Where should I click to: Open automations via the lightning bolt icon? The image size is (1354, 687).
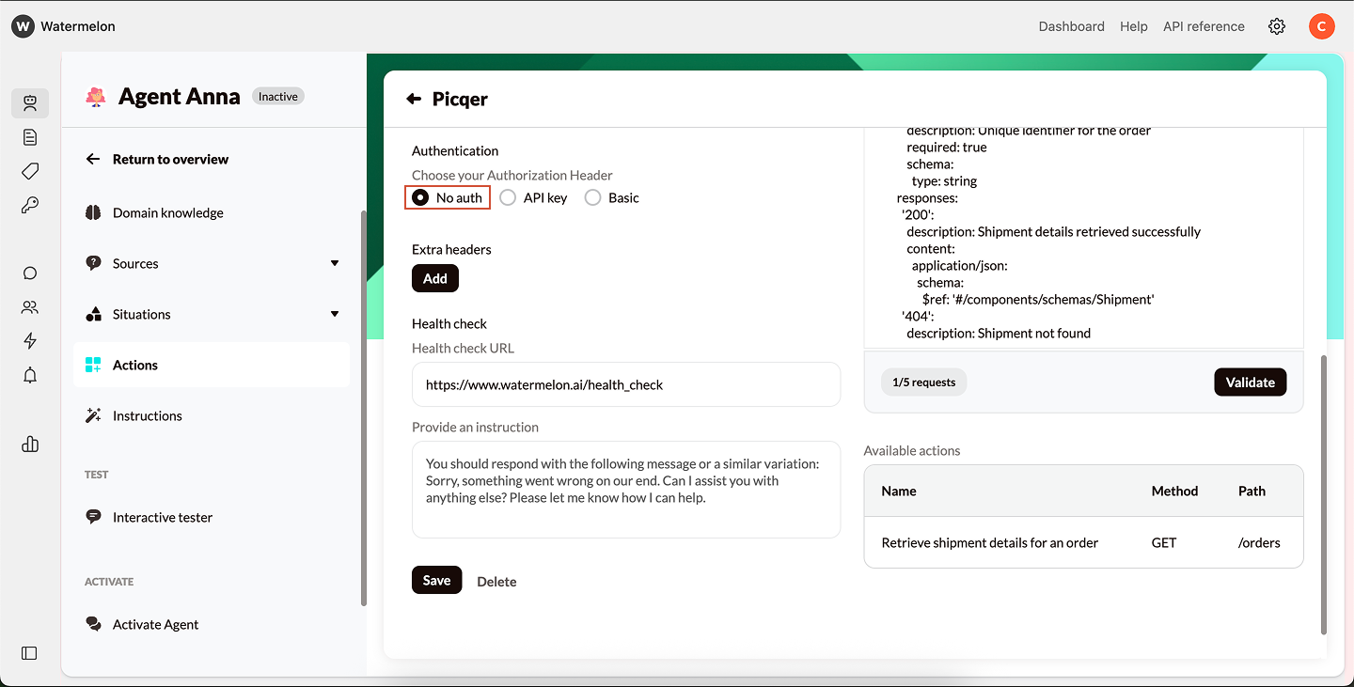[29, 340]
